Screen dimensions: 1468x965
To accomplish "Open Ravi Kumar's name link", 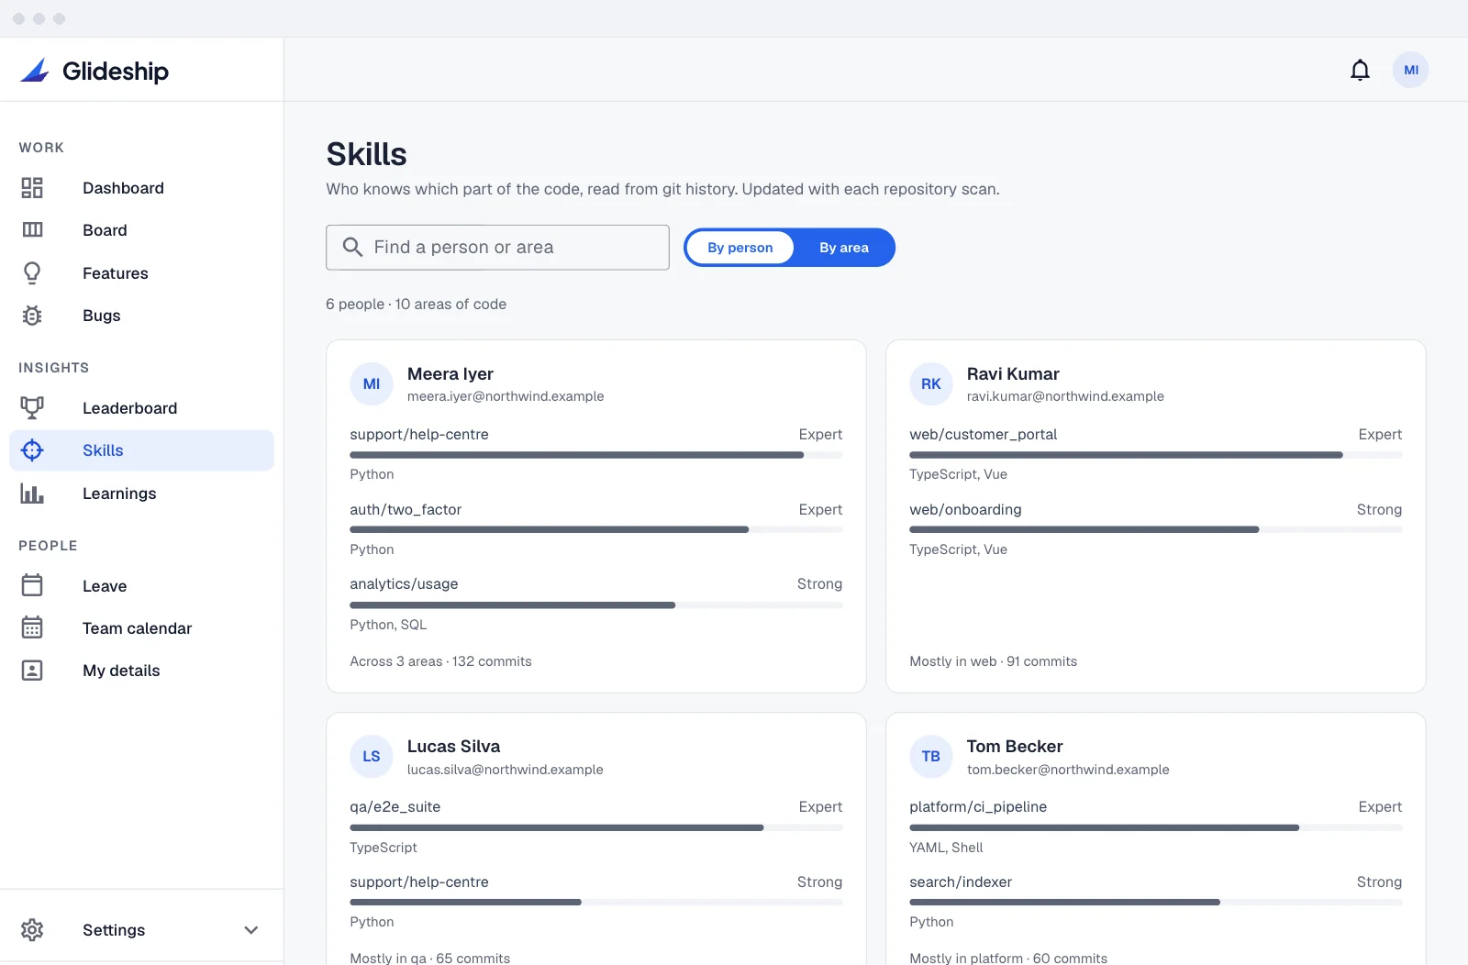I will point(1013,373).
